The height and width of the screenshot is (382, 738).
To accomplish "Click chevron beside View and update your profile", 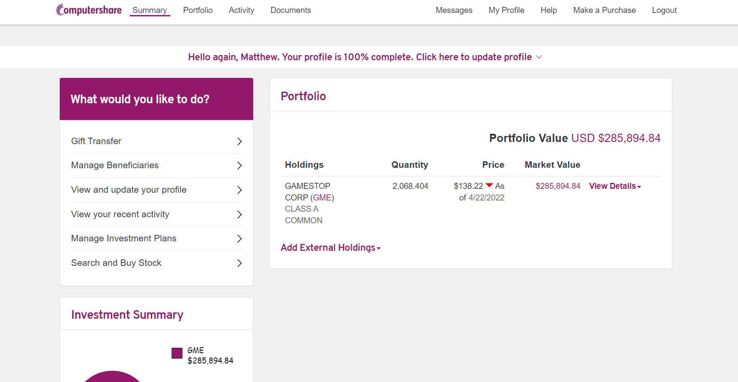I will tap(239, 190).
